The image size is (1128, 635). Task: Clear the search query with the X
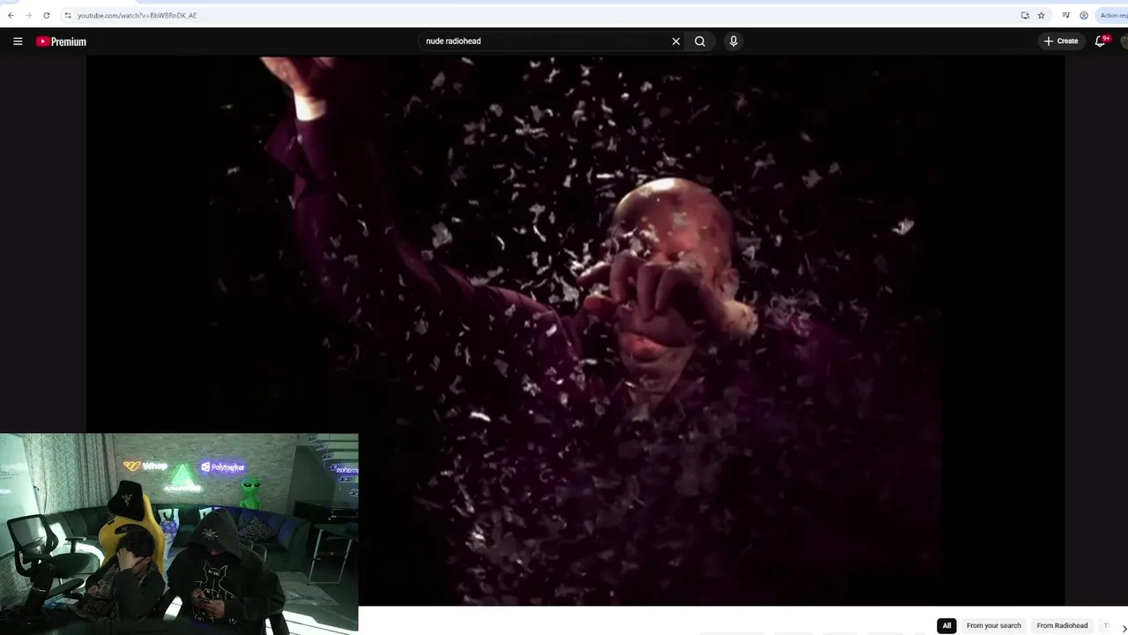[x=676, y=41]
